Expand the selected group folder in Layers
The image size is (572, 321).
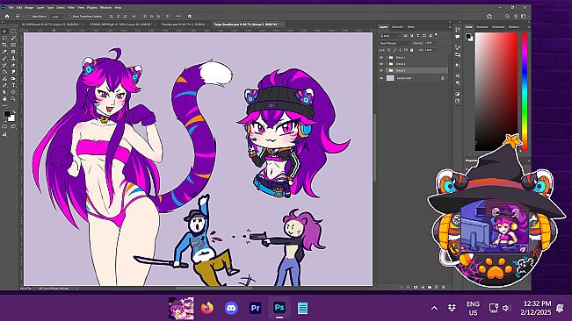(x=387, y=71)
